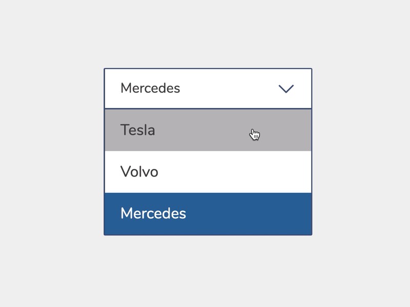Select the Tesla option

(x=208, y=130)
